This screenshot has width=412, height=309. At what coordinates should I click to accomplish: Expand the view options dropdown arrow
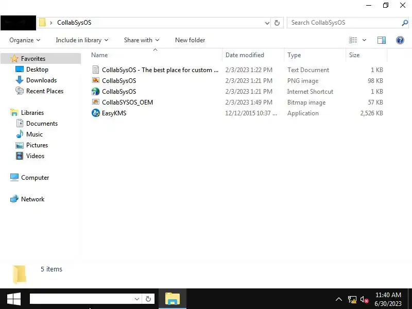pyautogui.click(x=364, y=40)
